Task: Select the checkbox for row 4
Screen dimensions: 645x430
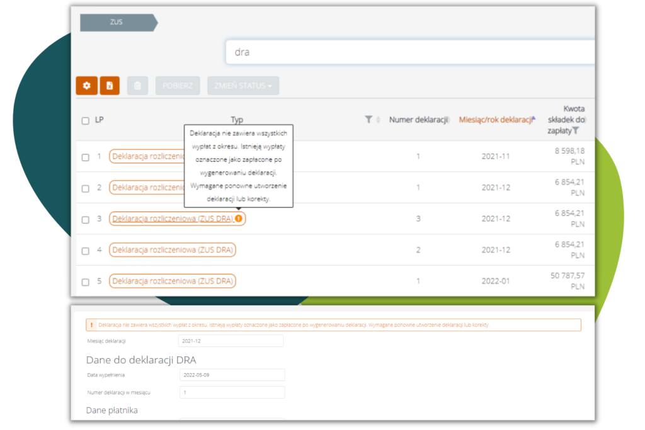Action: click(x=85, y=251)
